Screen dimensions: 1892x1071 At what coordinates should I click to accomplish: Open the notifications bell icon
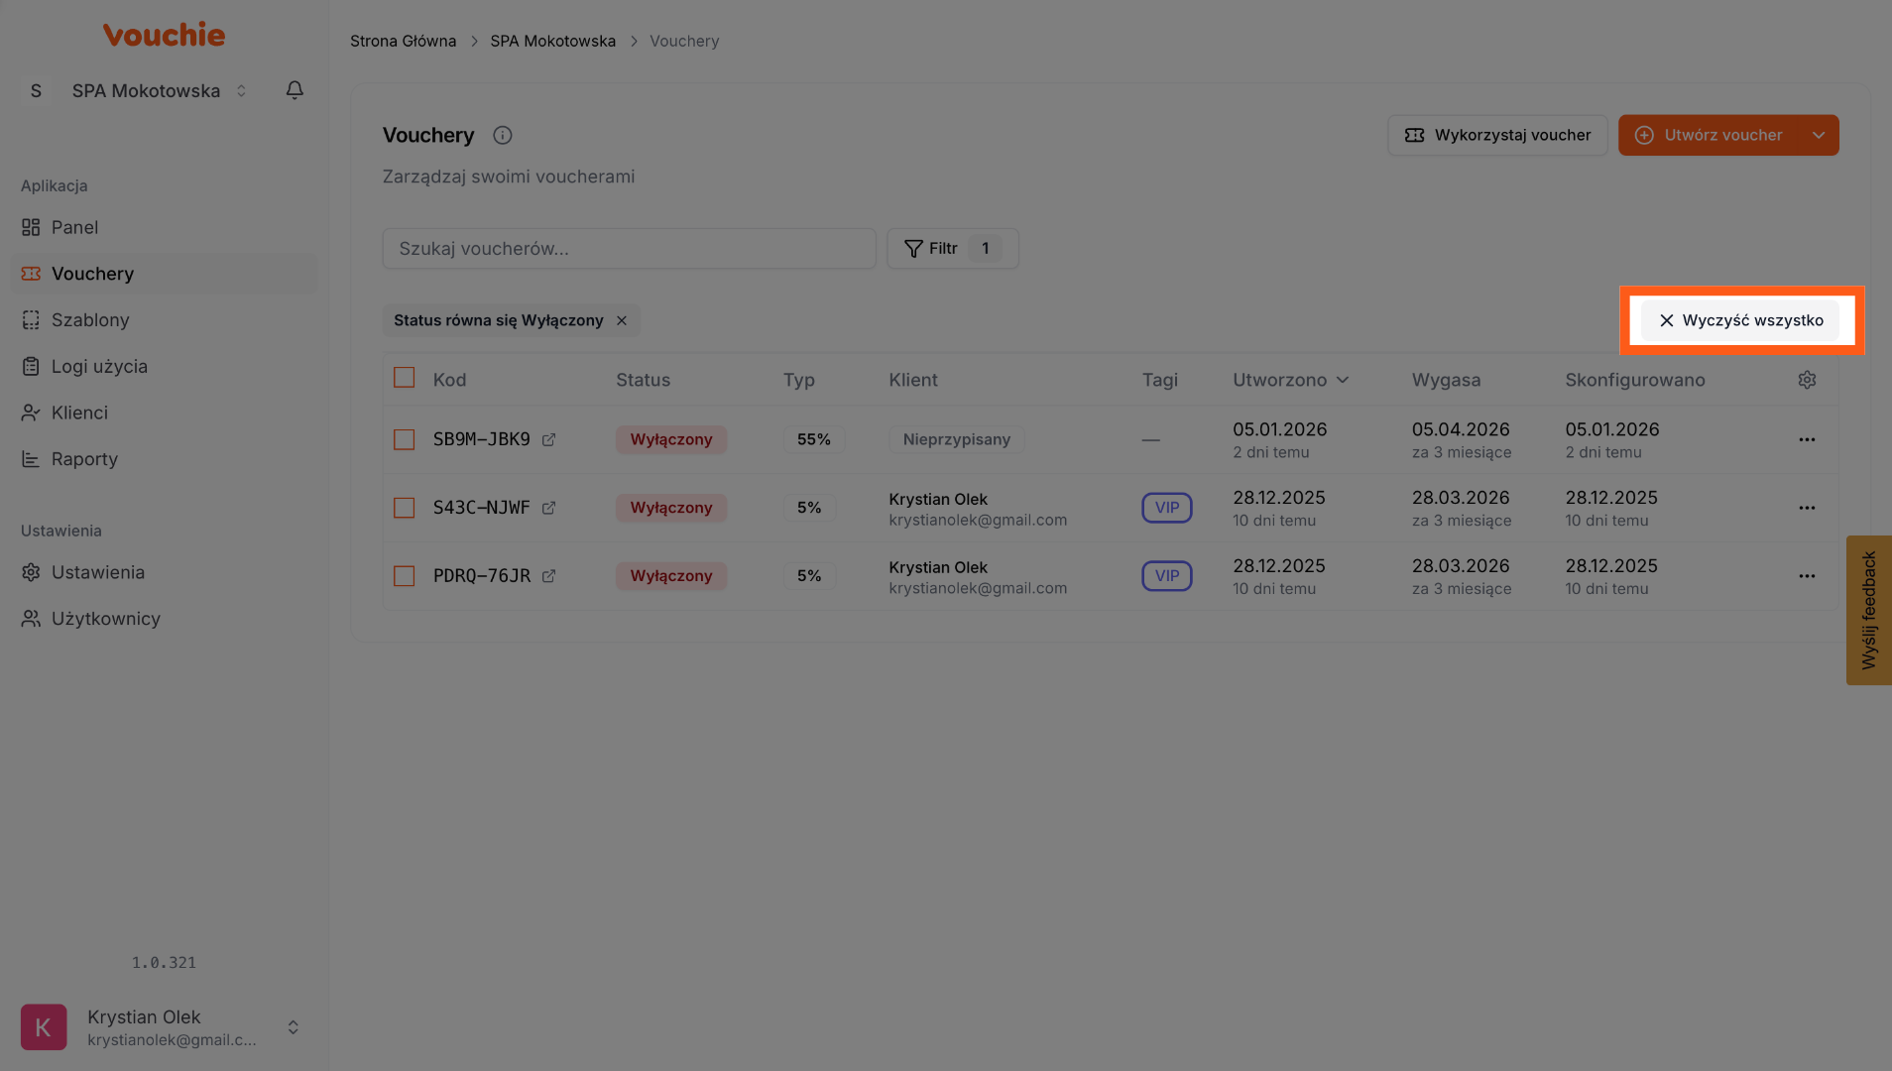click(x=295, y=90)
